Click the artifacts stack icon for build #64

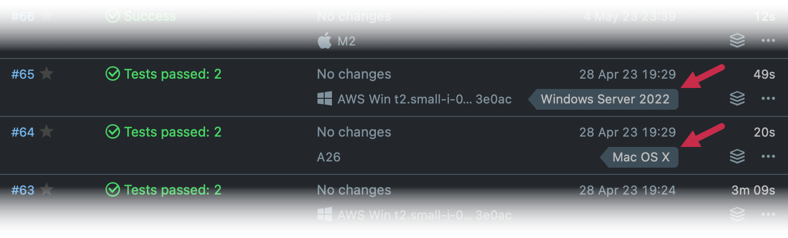point(737,156)
